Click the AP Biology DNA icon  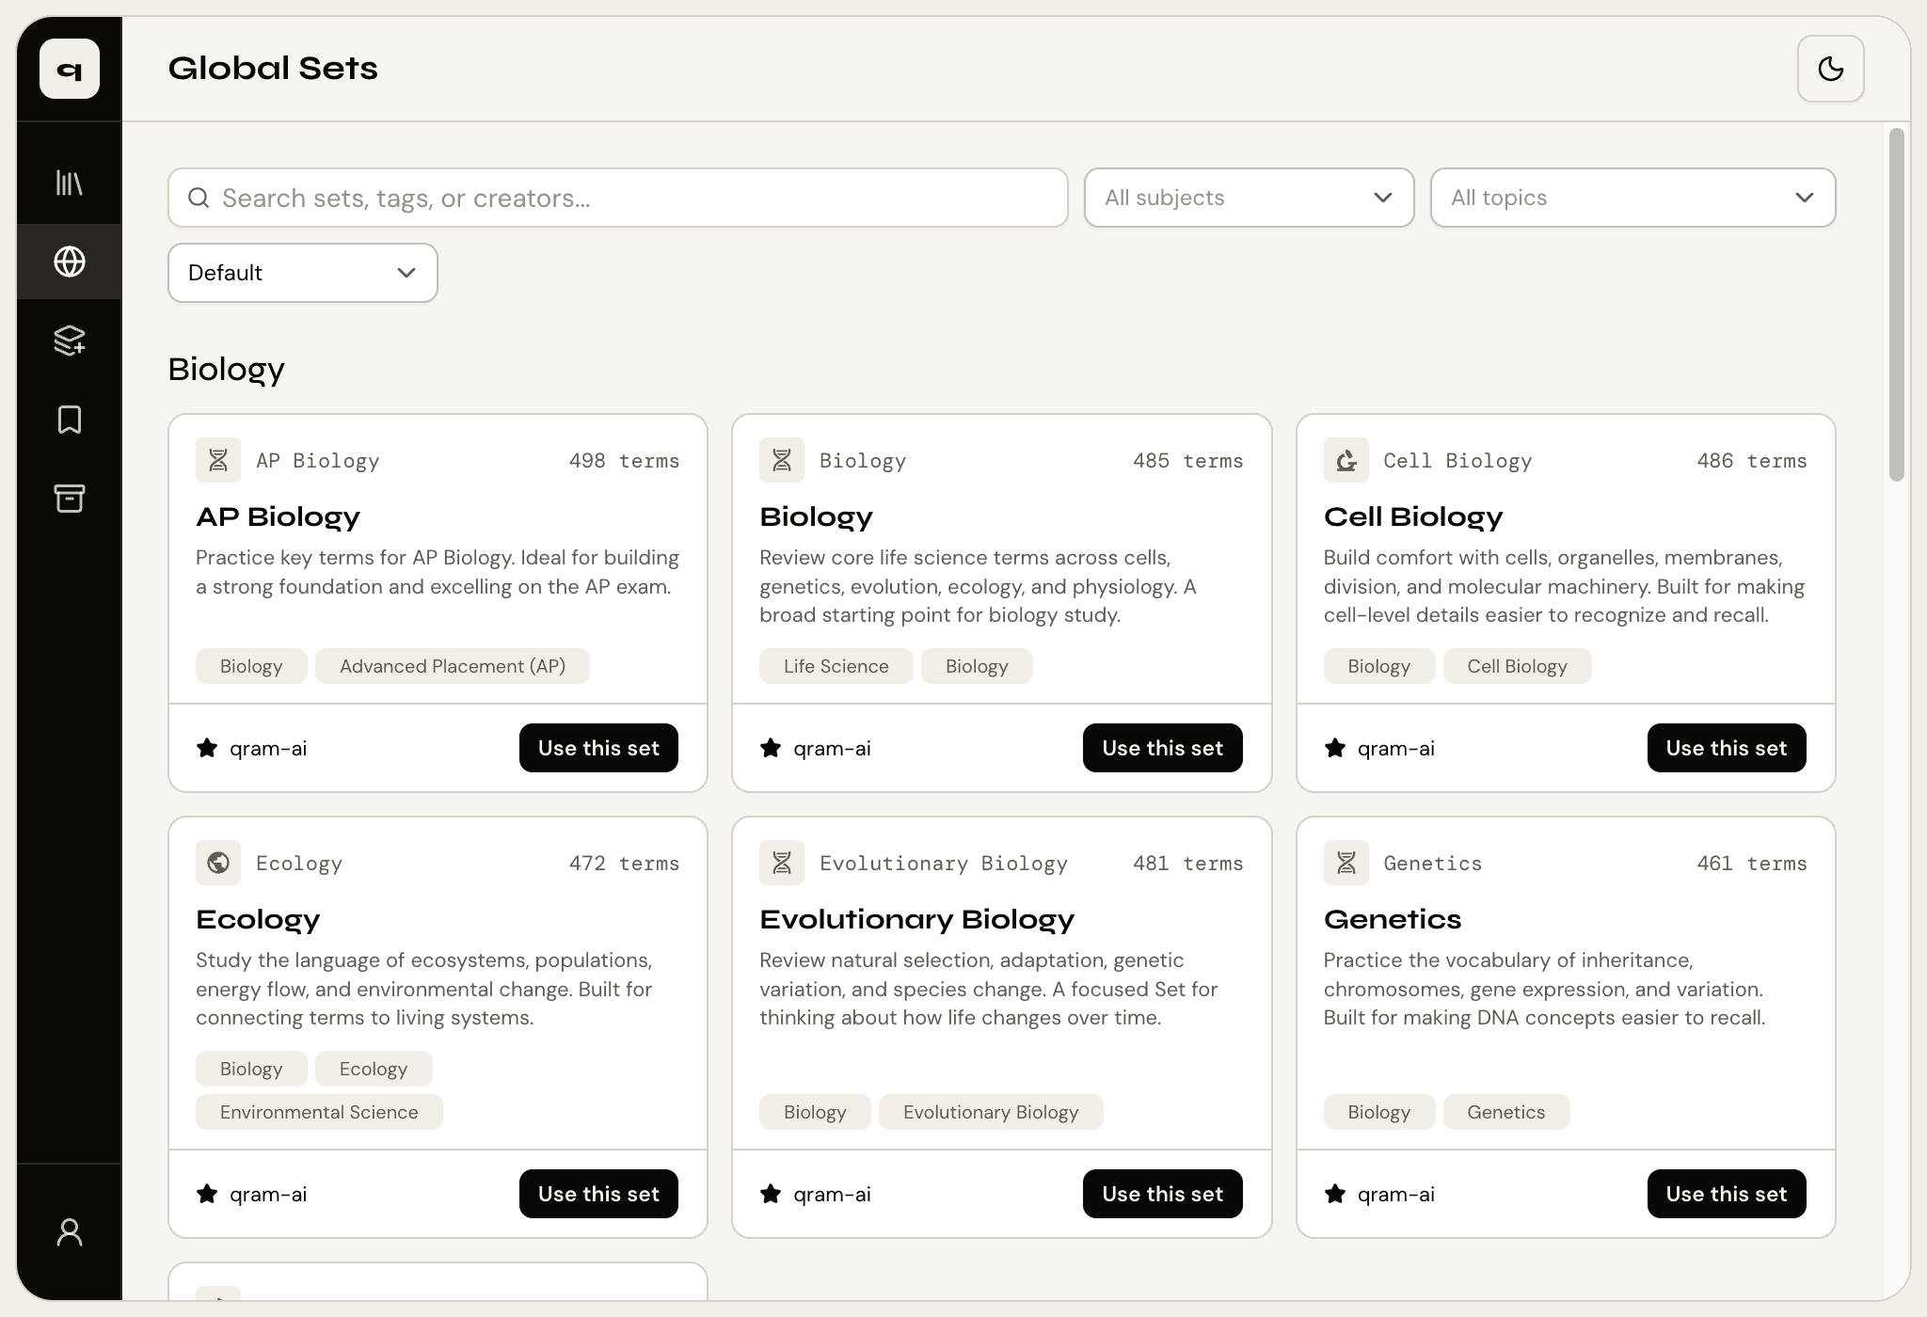tap(218, 460)
